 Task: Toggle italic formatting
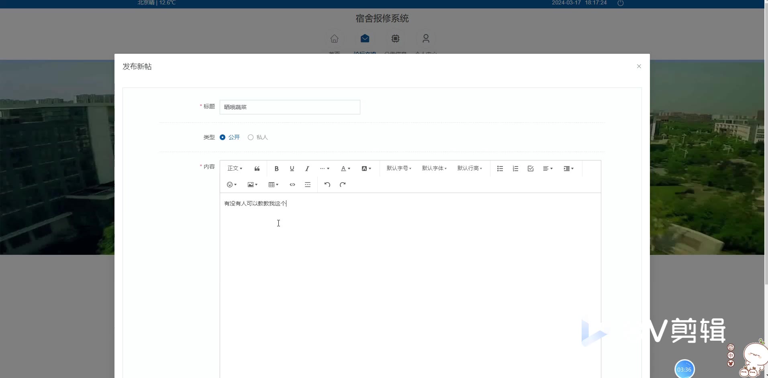(x=307, y=169)
